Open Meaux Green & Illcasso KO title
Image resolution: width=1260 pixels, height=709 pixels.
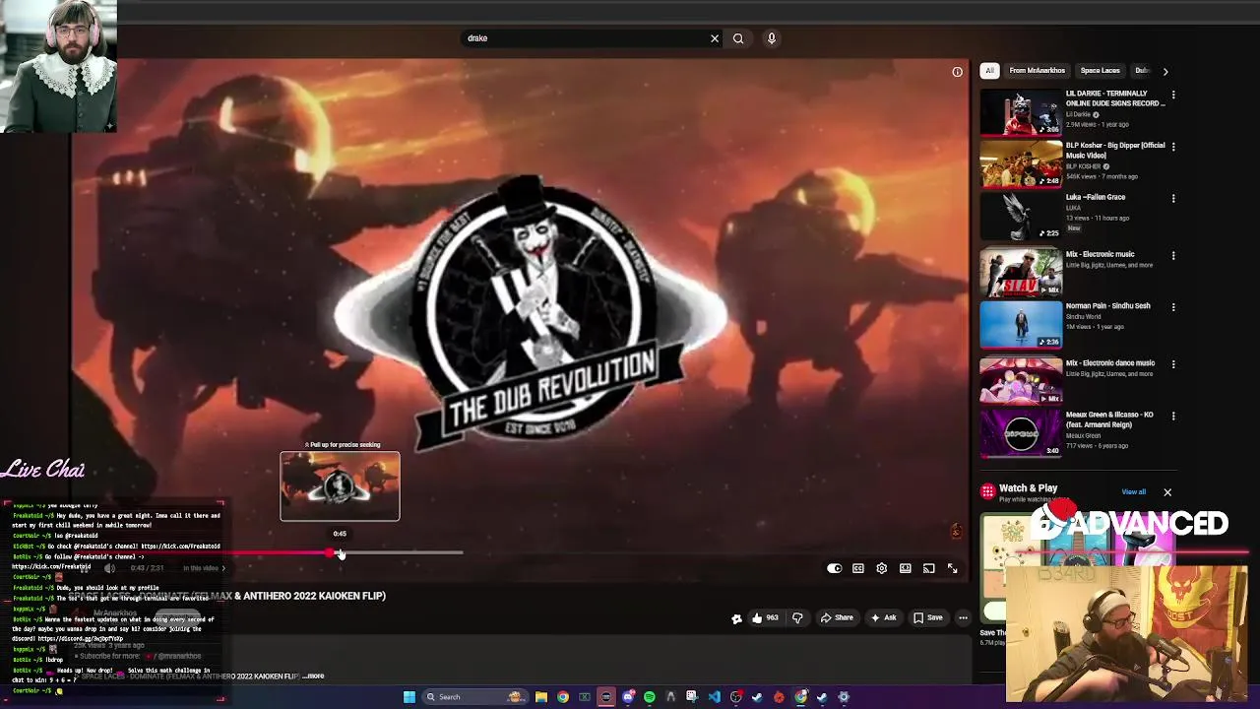tap(1109, 419)
